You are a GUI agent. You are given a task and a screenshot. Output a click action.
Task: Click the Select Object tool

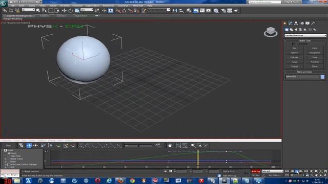tap(38, 10)
